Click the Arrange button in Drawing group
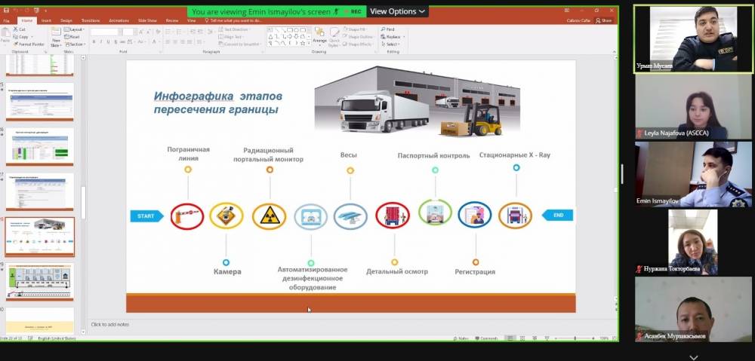The width and height of the screenshot is (755, 361). [319, 35]
